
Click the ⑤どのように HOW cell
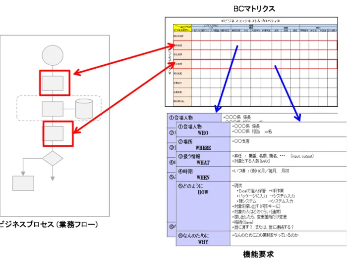click(x=203, y=206)
